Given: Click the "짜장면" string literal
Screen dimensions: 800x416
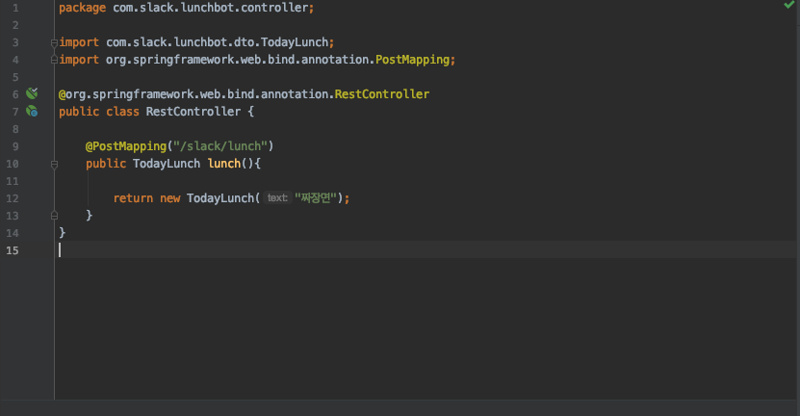Looking at the screenshot, I should [x=316, y=197].
